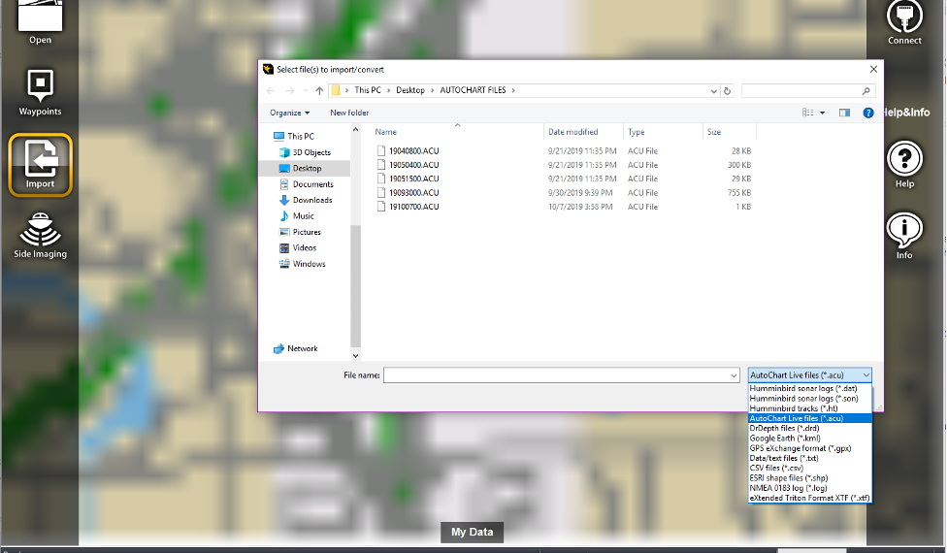The width and height of the screenshot is (948, 553).
Task: Select file icon for 19093000.ACU
Action: [x=381, y=192]
